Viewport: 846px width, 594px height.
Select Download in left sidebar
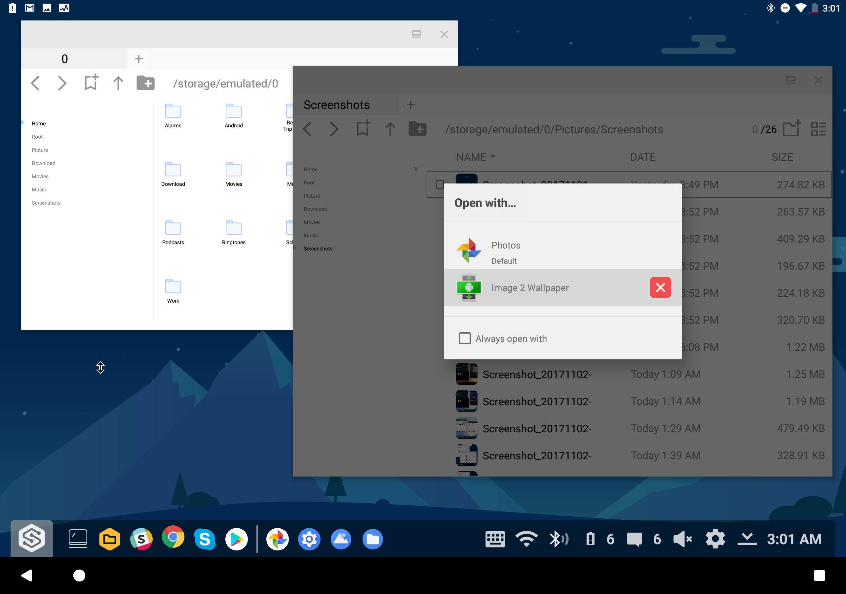point(44,163)
